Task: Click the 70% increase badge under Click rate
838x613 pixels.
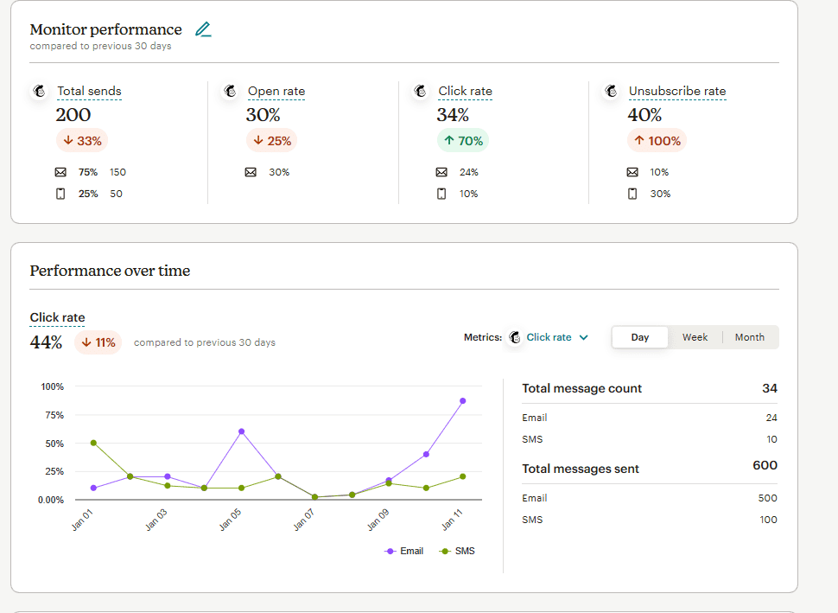Action: tap(463, 141)
